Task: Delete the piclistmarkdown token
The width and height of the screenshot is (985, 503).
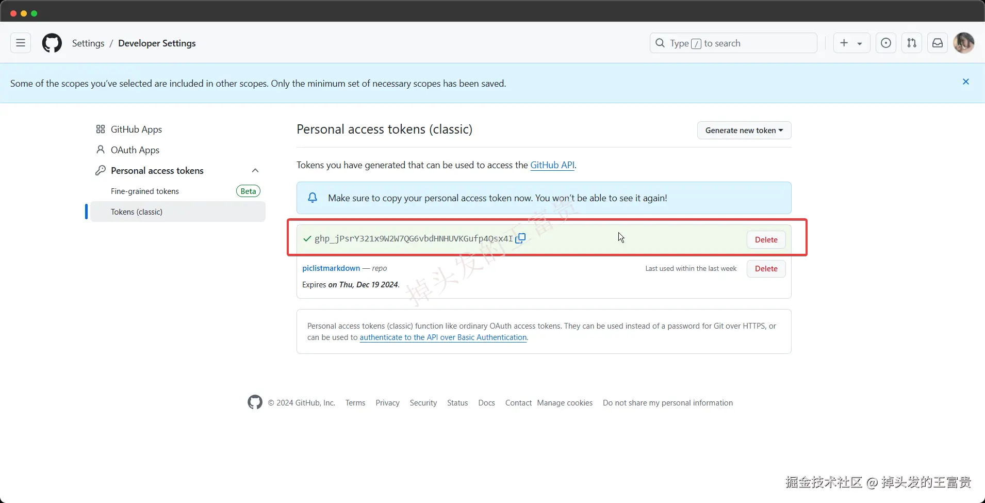Action: (766, 268)
